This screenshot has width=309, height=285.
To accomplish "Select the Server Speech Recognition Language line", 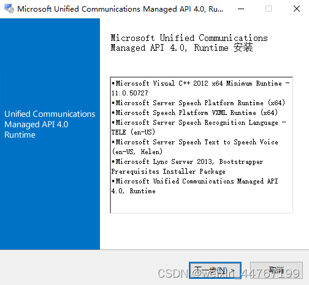I will click(x=199, y=122).
